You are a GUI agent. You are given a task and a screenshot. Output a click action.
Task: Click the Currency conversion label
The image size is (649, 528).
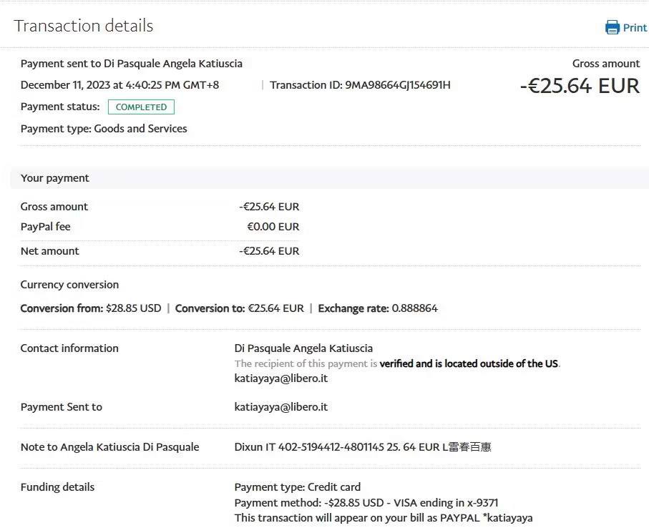point(69,285)
